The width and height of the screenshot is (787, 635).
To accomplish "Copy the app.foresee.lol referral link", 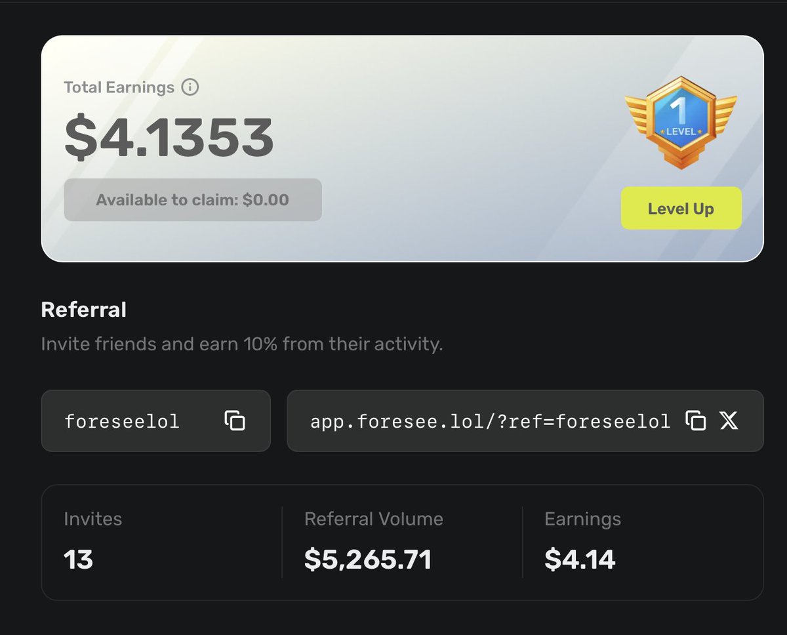I will [x=695, y=420].
